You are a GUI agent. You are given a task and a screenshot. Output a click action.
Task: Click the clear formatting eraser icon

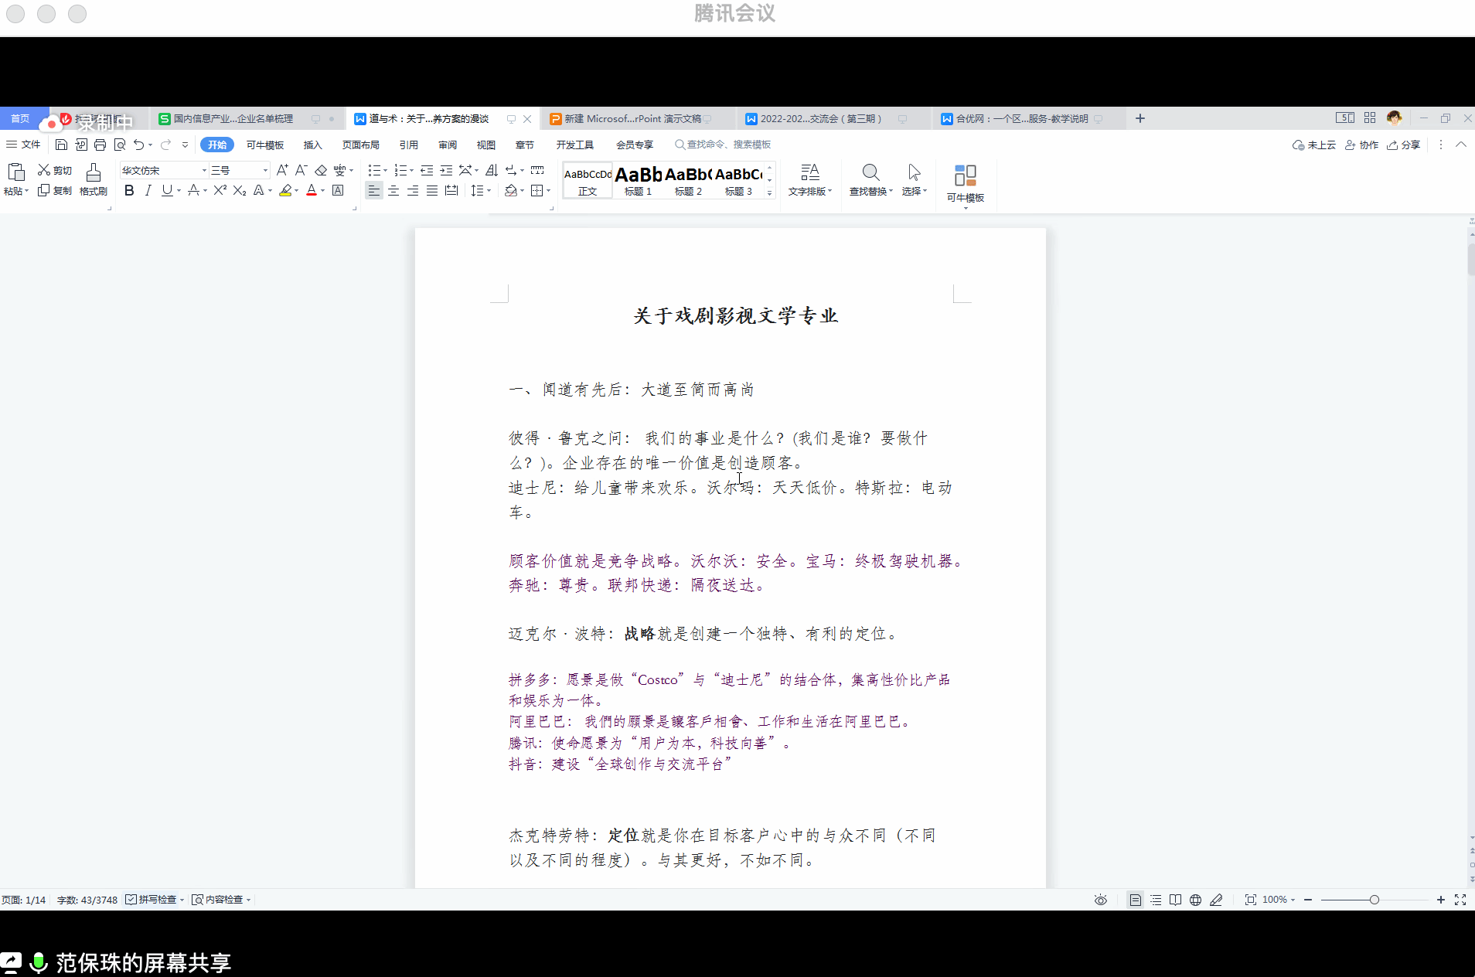(321, 170)
